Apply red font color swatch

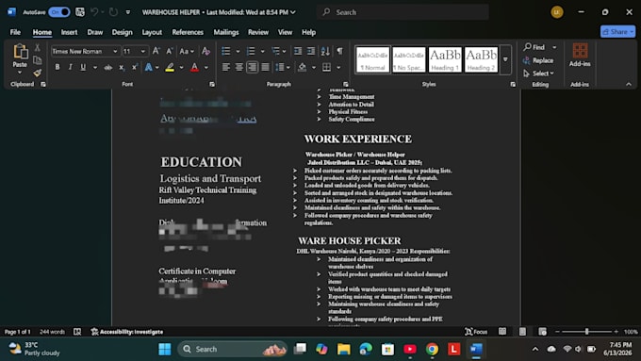(x=194, y=68)
